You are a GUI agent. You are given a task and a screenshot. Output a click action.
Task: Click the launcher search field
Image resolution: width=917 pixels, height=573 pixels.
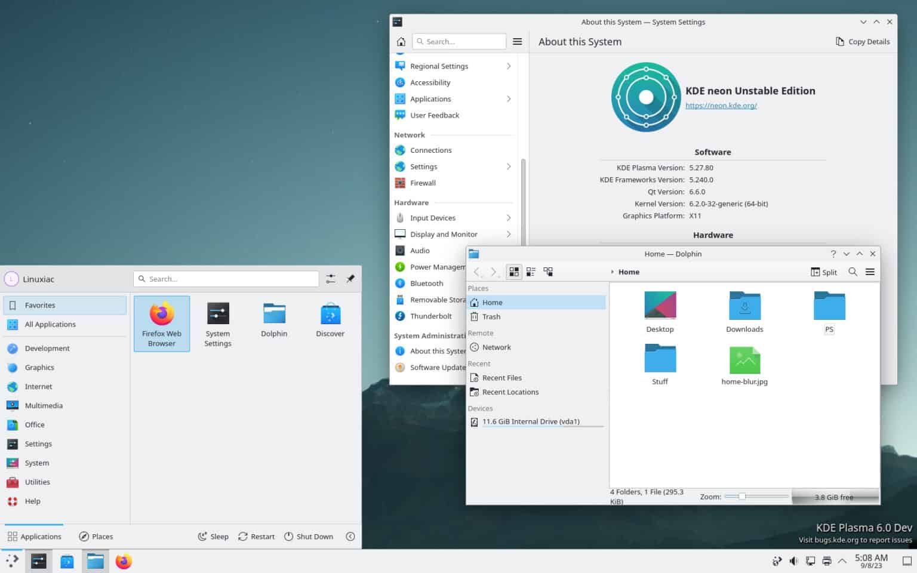click(x=226, y=279)
